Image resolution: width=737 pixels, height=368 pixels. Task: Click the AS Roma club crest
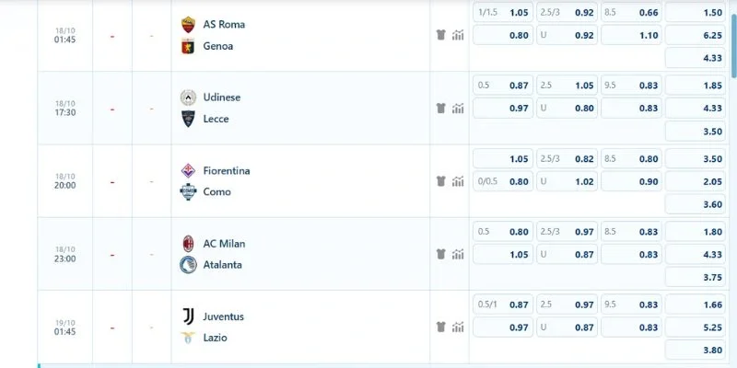coord(188,25)
